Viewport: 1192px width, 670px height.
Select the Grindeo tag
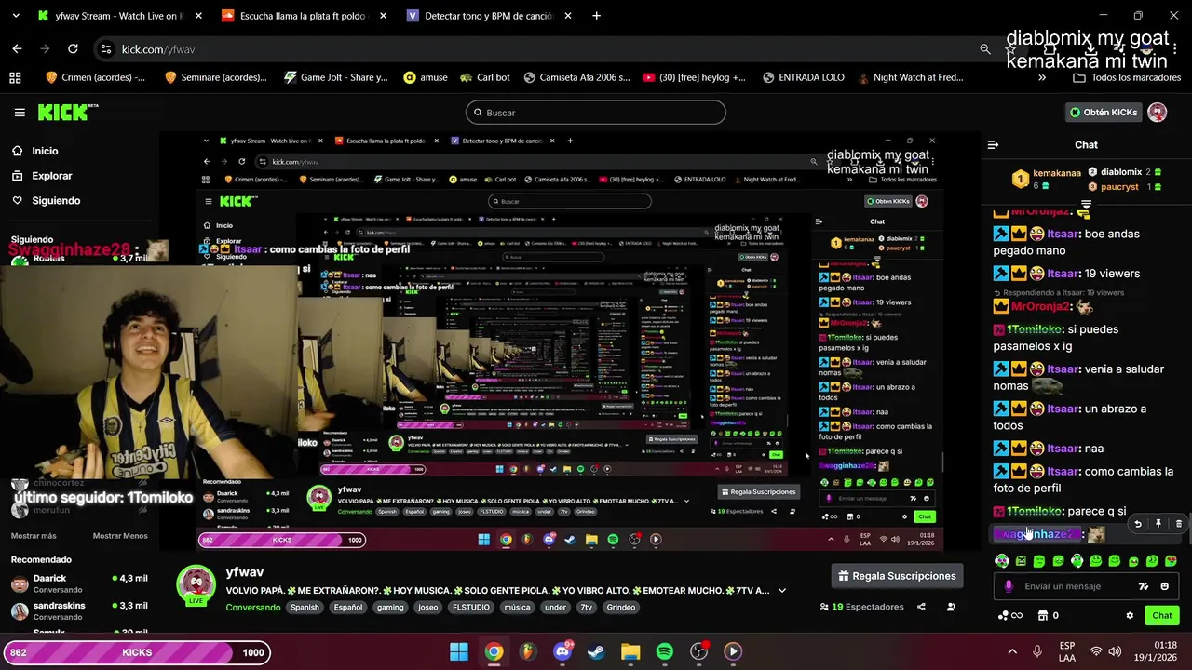pyautogui.click(x=620, y=608)
